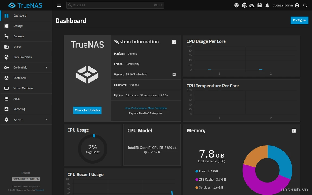
Task: Click the CPU Usage Per Core heading
Action: [206, 41]
